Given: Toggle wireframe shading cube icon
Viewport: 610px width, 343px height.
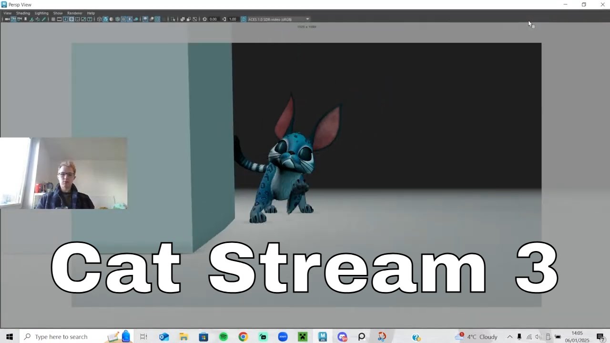Looking at the screenshot, I should [x=99, y=19].
